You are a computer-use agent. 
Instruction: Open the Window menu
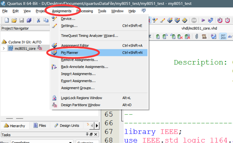click(117, 11)
